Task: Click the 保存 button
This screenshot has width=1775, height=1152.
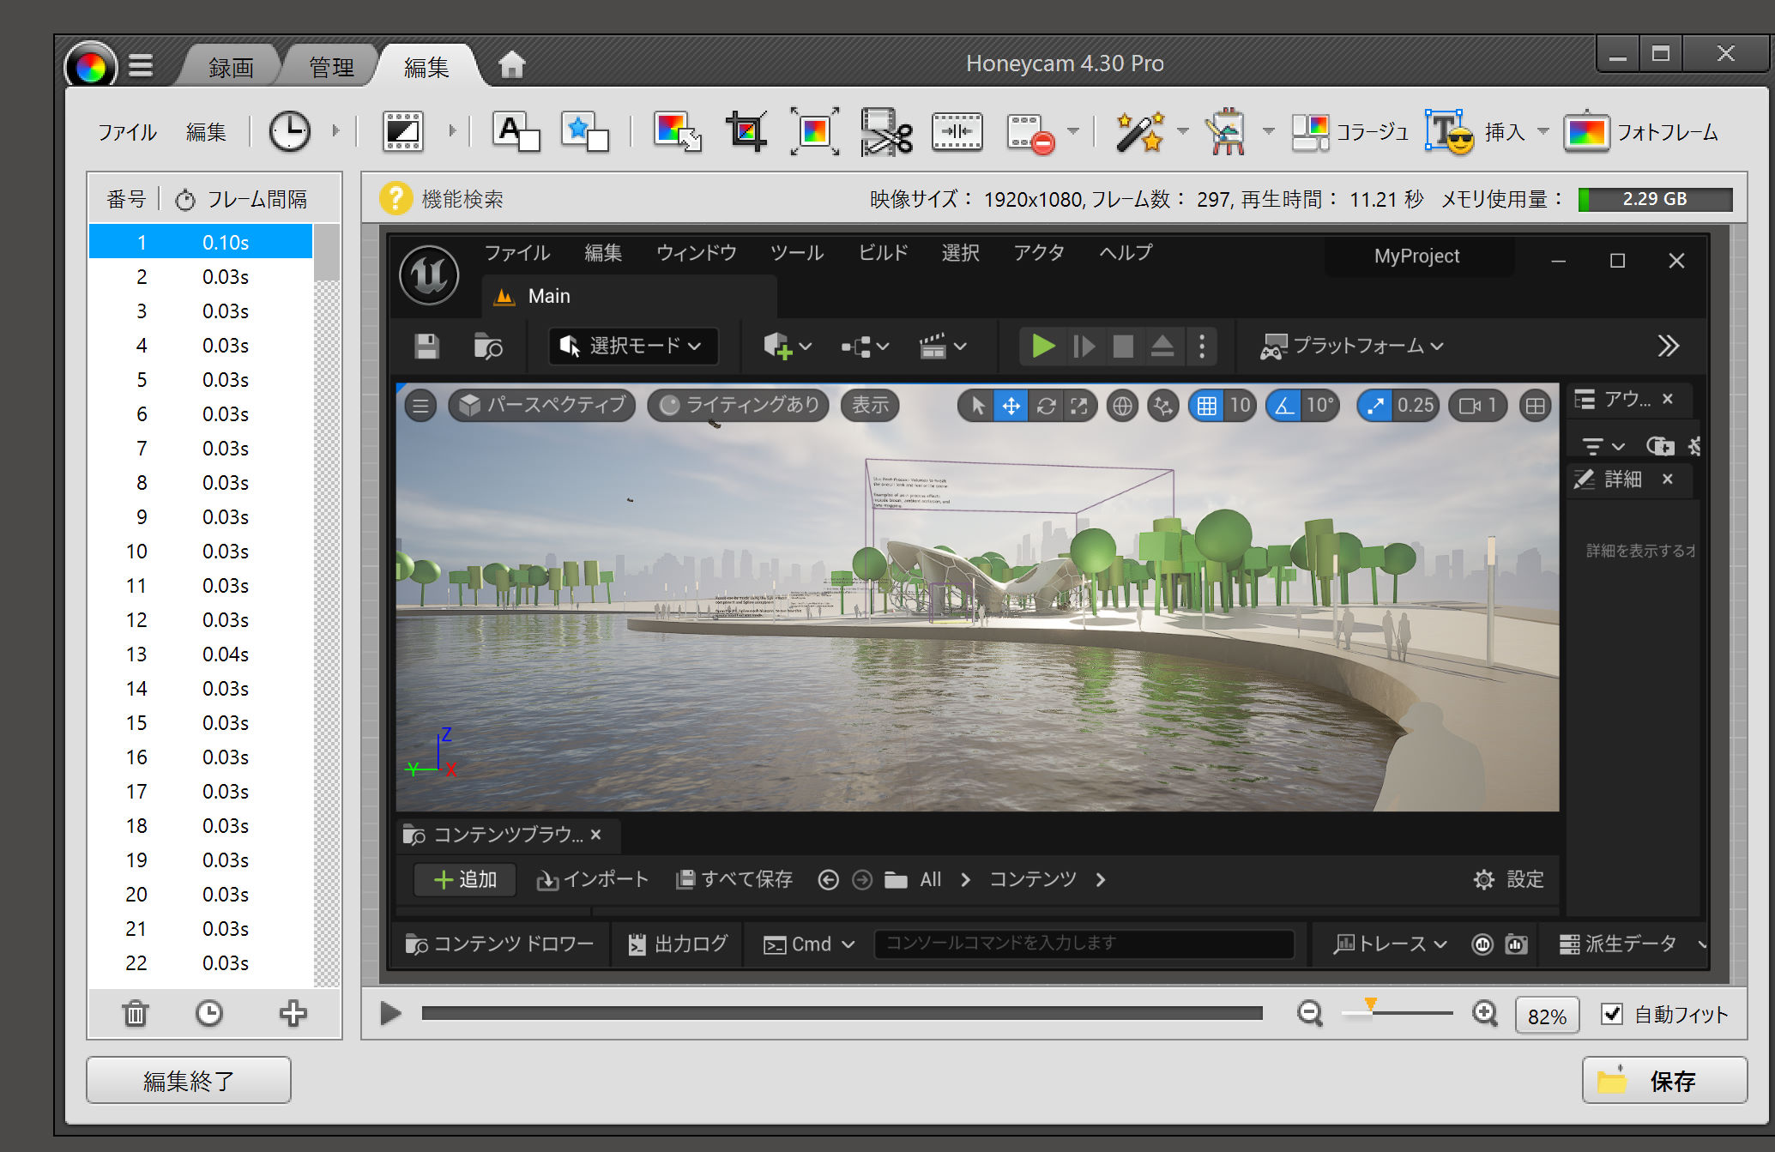Action: 1663,1080
